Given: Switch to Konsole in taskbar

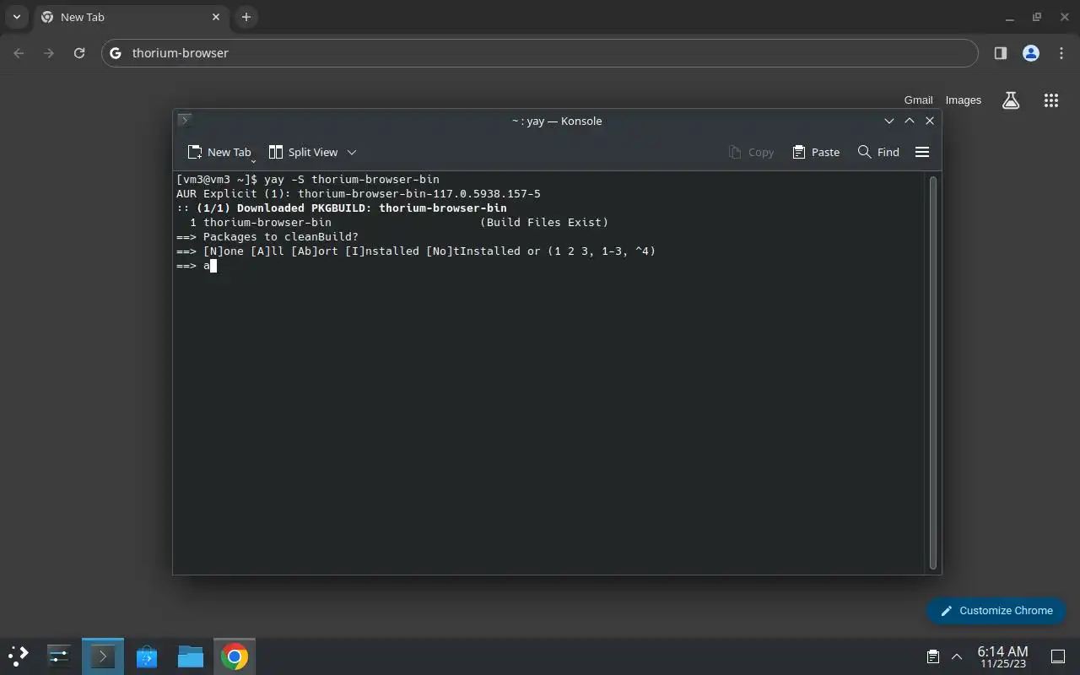Looking at the screenshot, I should click(x=103, y=656).
